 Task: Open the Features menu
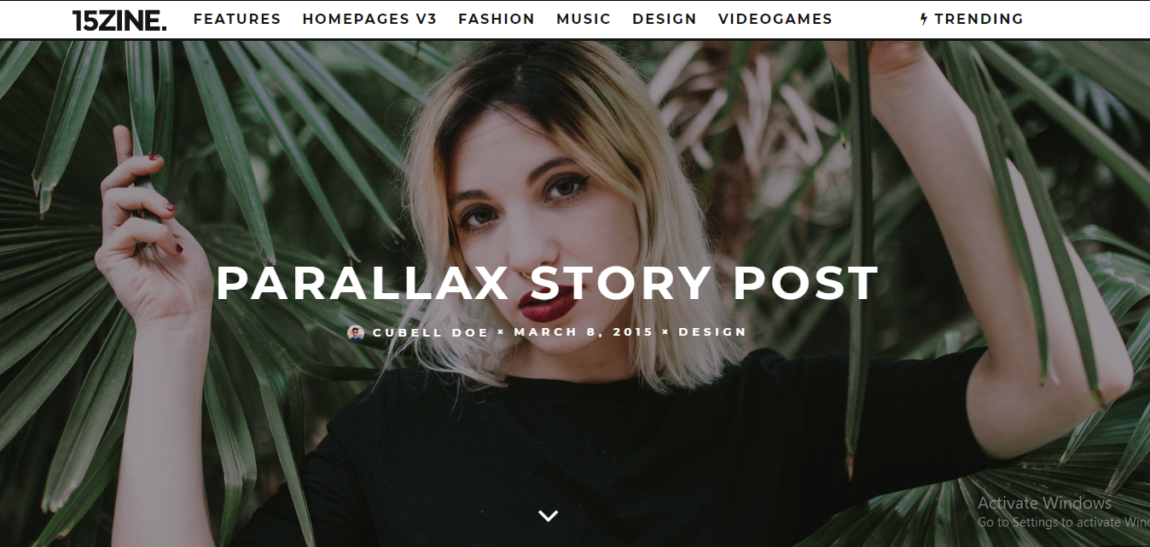(237, 19)
